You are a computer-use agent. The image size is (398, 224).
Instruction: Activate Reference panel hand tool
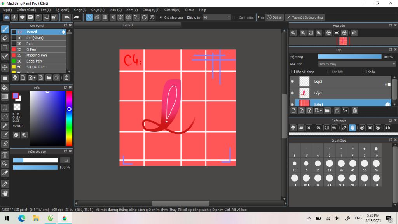[352, 128]
